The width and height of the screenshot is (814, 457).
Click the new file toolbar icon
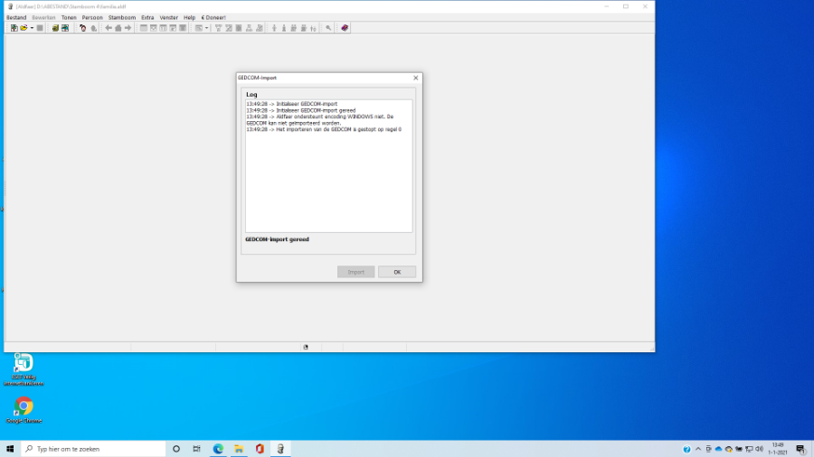tap(14, 28)
